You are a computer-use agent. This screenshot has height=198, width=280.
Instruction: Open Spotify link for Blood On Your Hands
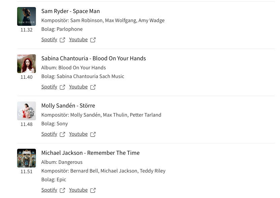click(x=49, y=87)
